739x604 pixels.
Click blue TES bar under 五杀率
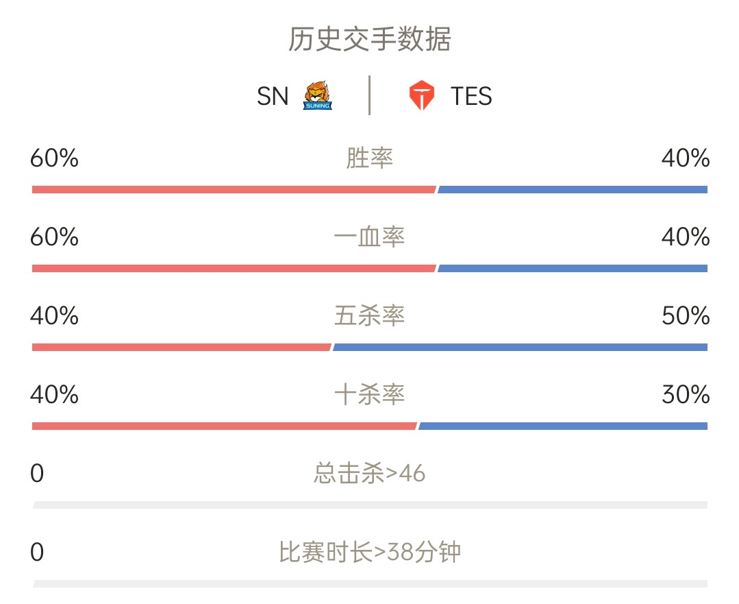[x=521, y=348]
